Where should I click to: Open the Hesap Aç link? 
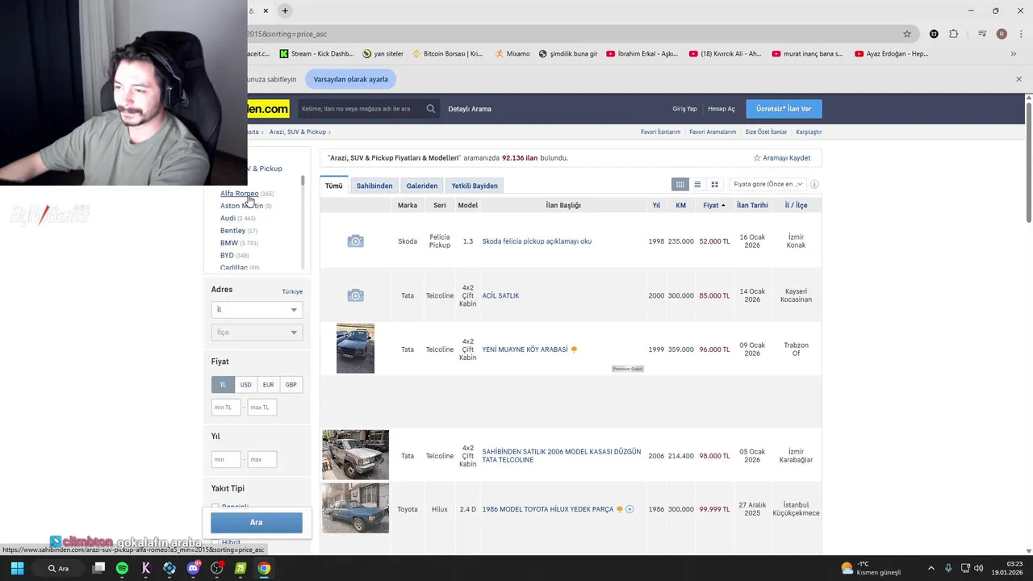point(721,109)
